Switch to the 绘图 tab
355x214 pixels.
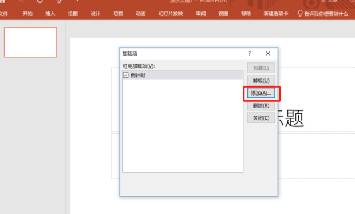click(x=73, y=14)
